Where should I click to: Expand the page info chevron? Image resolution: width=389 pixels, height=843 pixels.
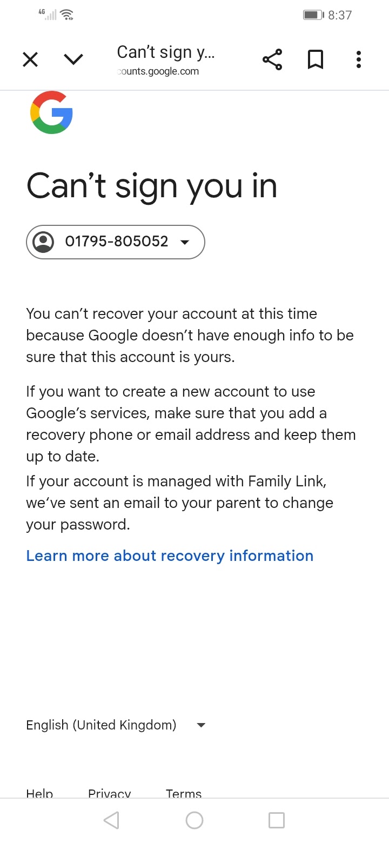coord(73,59)
